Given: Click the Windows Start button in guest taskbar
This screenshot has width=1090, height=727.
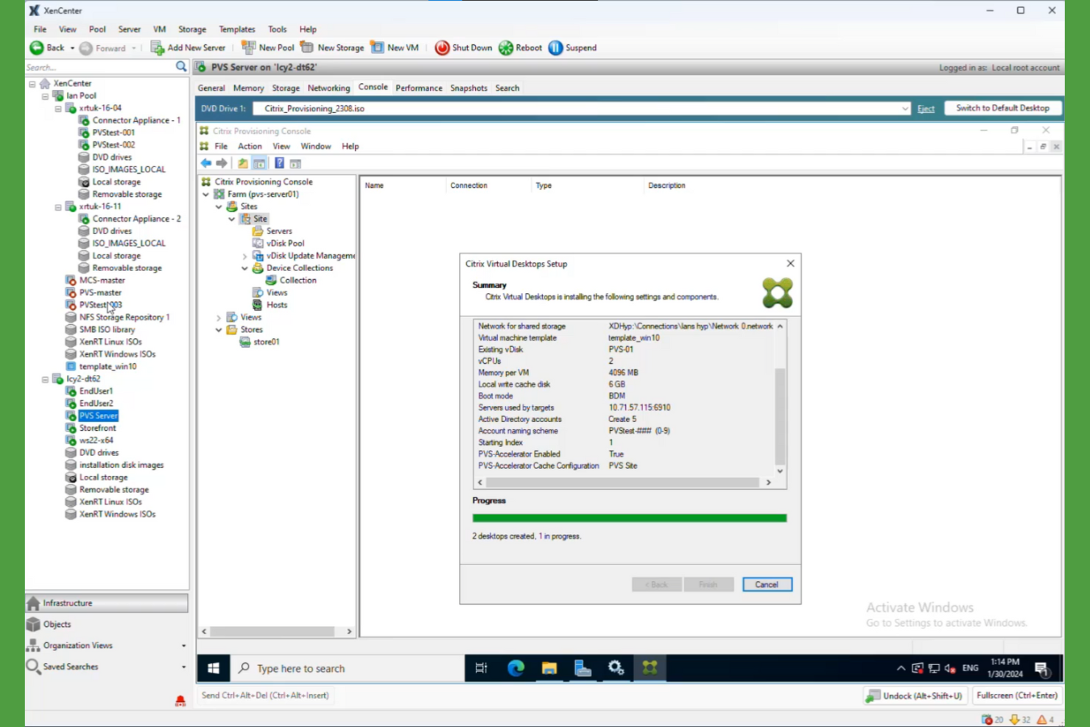Looking at the screenshot, I should point(214,668).
